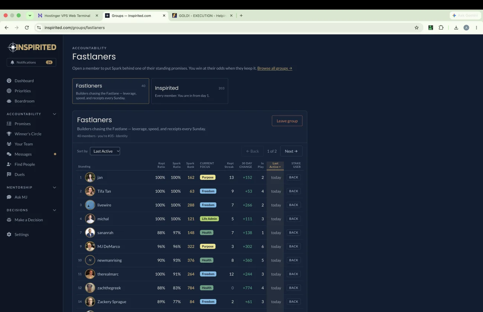Close the Hostinger VPS Web Terminal tab

97,16
